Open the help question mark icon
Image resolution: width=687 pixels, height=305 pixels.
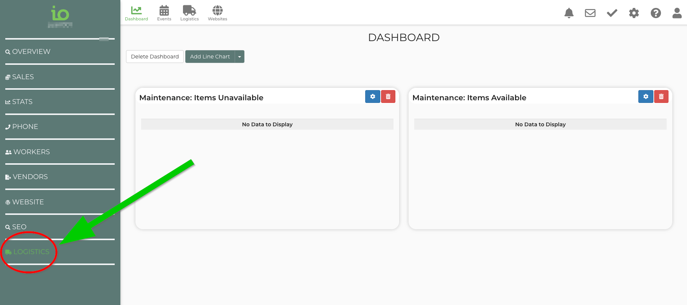(656, 13)
